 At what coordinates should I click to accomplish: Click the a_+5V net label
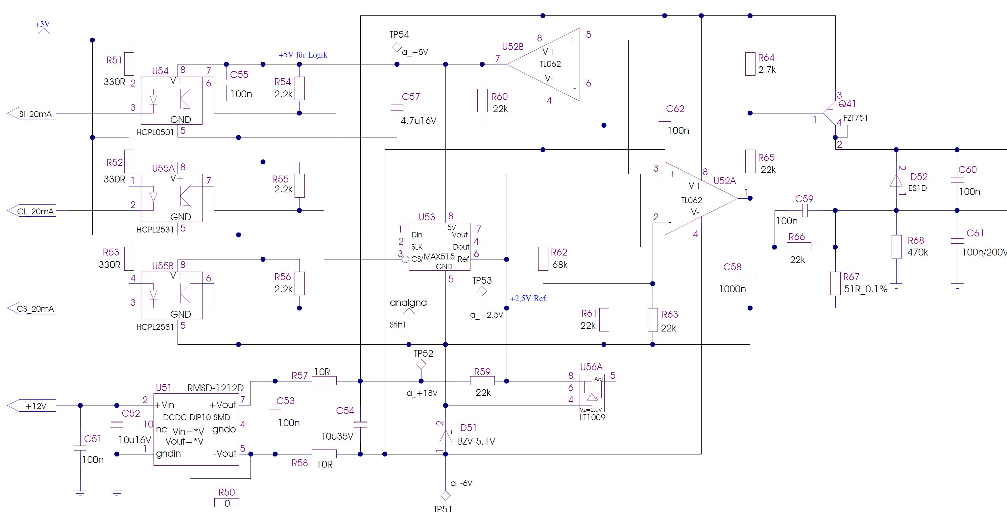click(415, 52)
